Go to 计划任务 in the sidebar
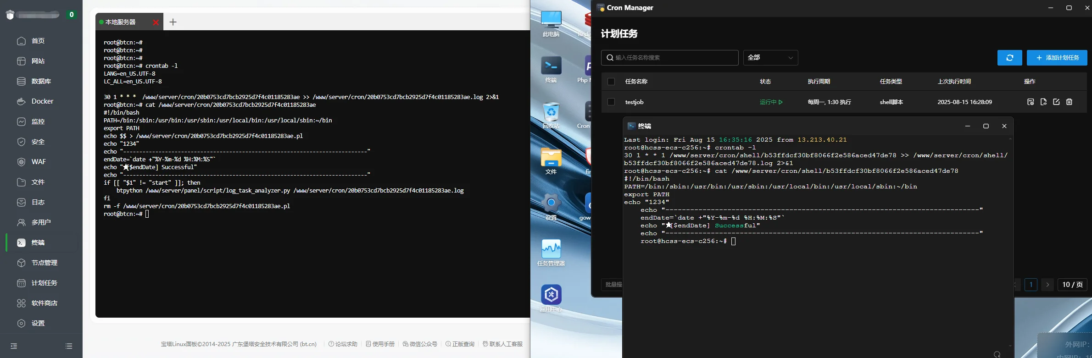 click(x=44, y=283)
